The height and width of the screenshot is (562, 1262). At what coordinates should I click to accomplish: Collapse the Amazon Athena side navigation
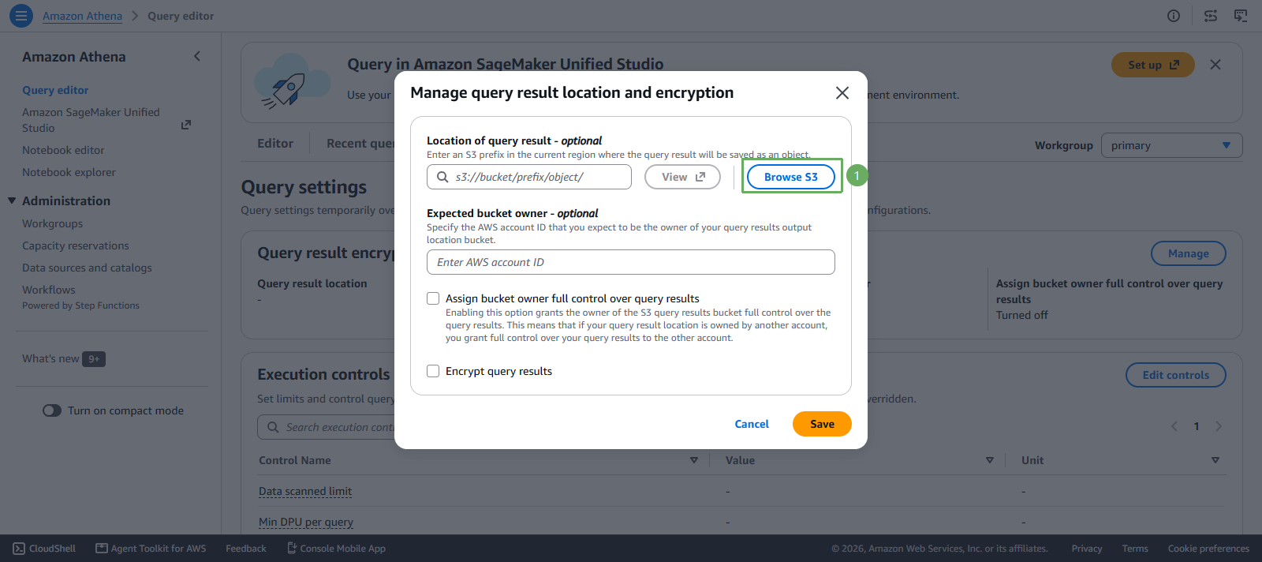[197, 56]
